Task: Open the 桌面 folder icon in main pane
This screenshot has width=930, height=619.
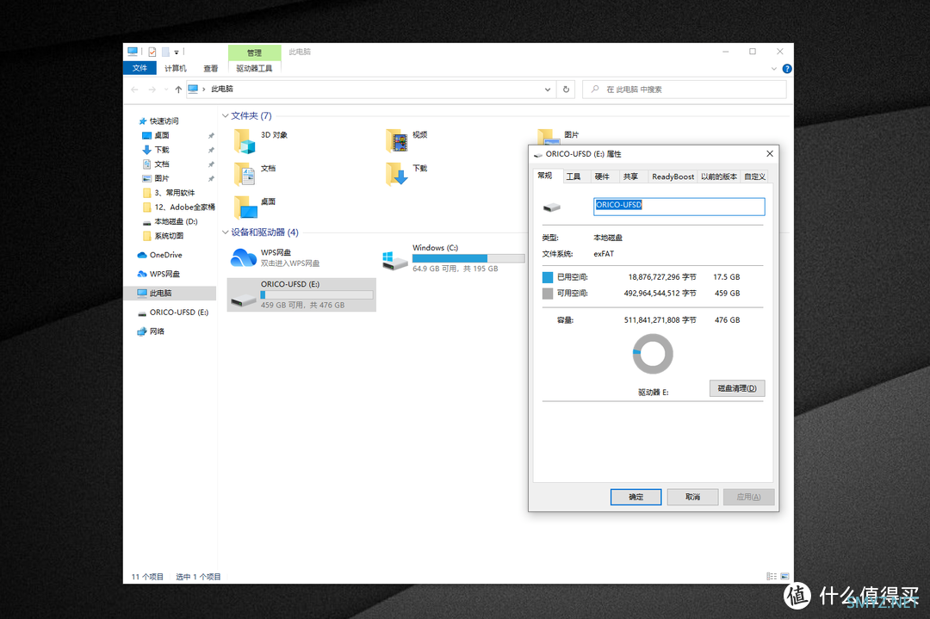Action: click(x=245, y=207)
